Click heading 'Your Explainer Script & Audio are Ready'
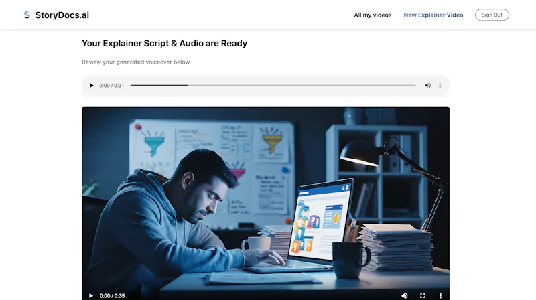 (164, 43)
